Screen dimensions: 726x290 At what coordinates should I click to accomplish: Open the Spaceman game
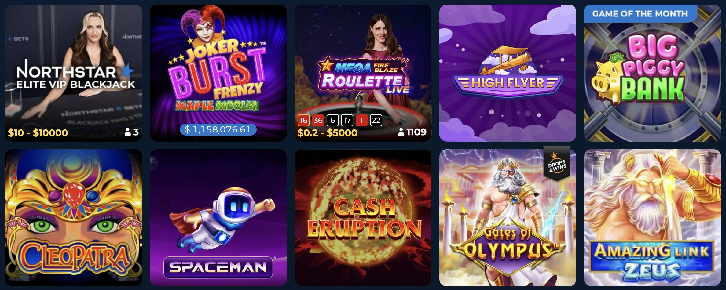[x=218, y=218]
